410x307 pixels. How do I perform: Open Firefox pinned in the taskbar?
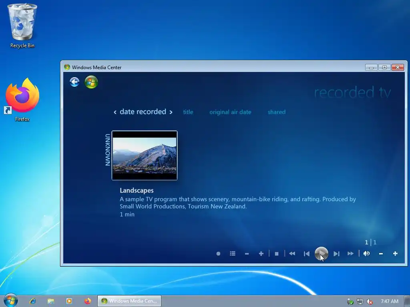tap(88, 301)
